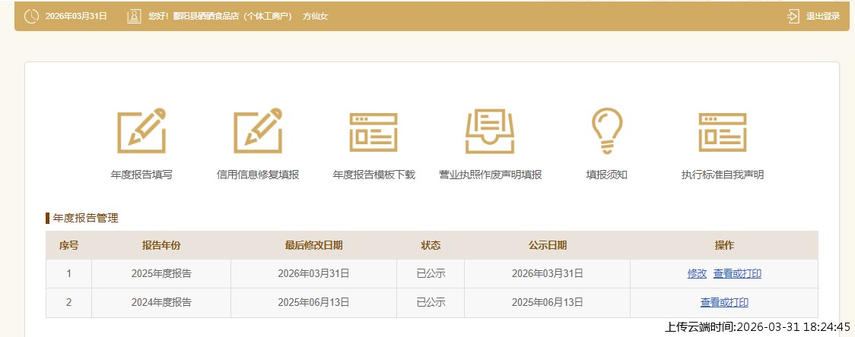Select the 年度报告填写 text label

141,175
